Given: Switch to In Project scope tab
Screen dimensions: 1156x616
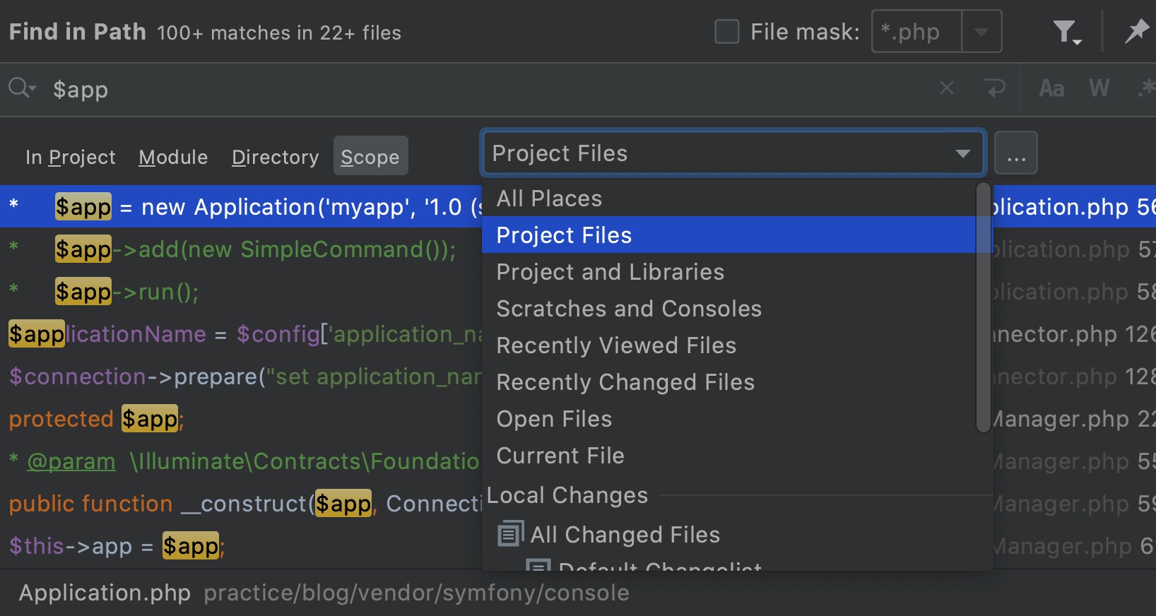Looking at the screenshot, I should [71, 157].
